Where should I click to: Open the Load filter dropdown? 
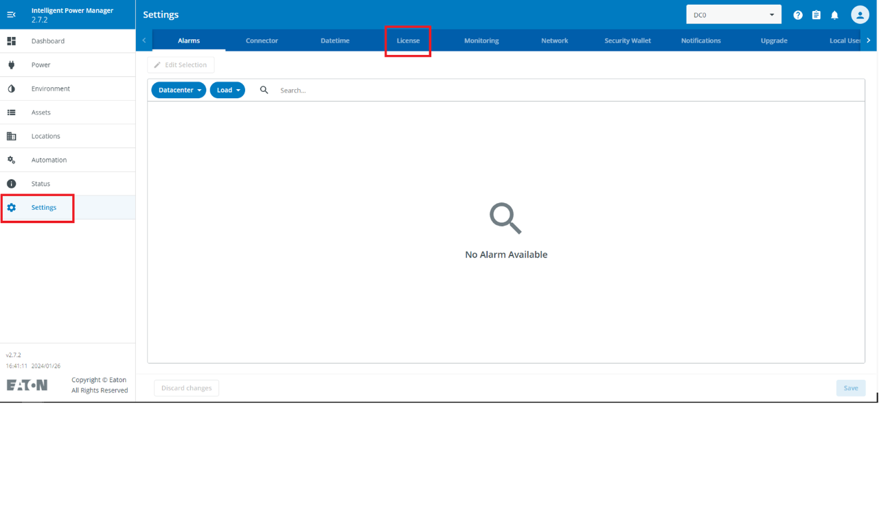(227, 90)
